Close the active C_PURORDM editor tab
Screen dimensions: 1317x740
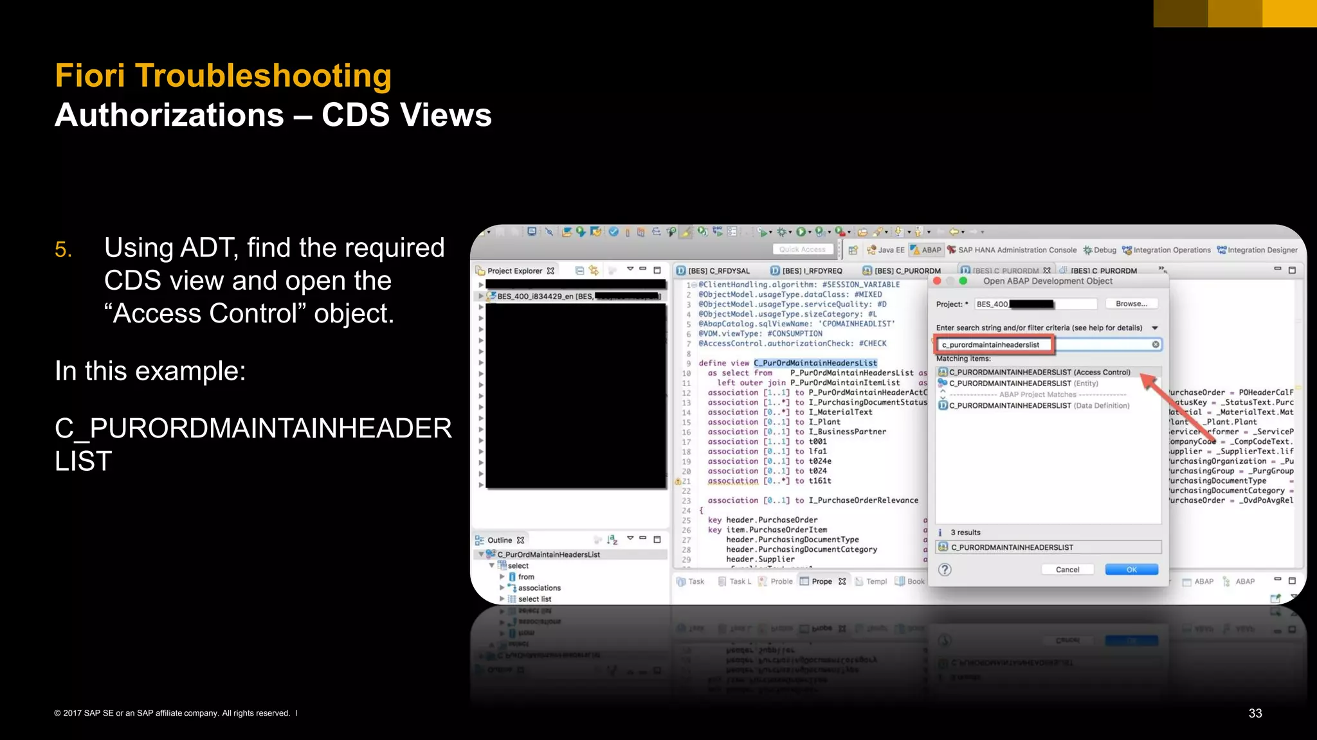coord(1047,270)
